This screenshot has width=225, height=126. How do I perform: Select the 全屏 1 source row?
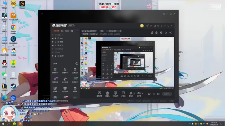65,56
